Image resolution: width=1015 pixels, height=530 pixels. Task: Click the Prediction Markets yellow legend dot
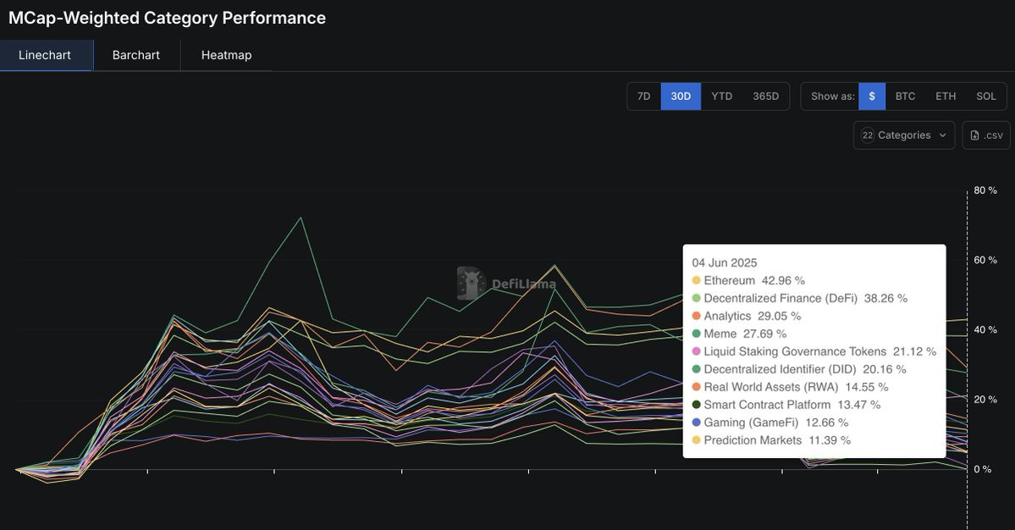697,441
